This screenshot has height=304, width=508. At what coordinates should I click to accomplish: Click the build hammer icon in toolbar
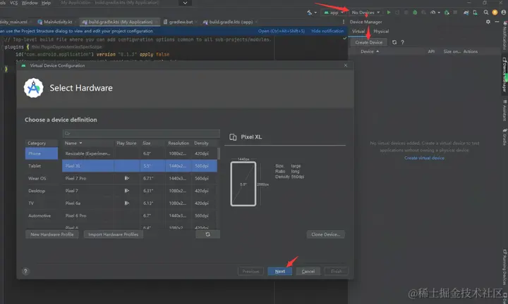pos(310,12)
